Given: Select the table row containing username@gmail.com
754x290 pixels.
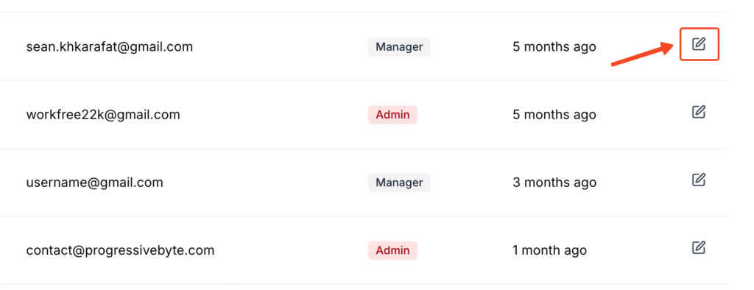Looking at the screenshot, I should pos(364,183).
